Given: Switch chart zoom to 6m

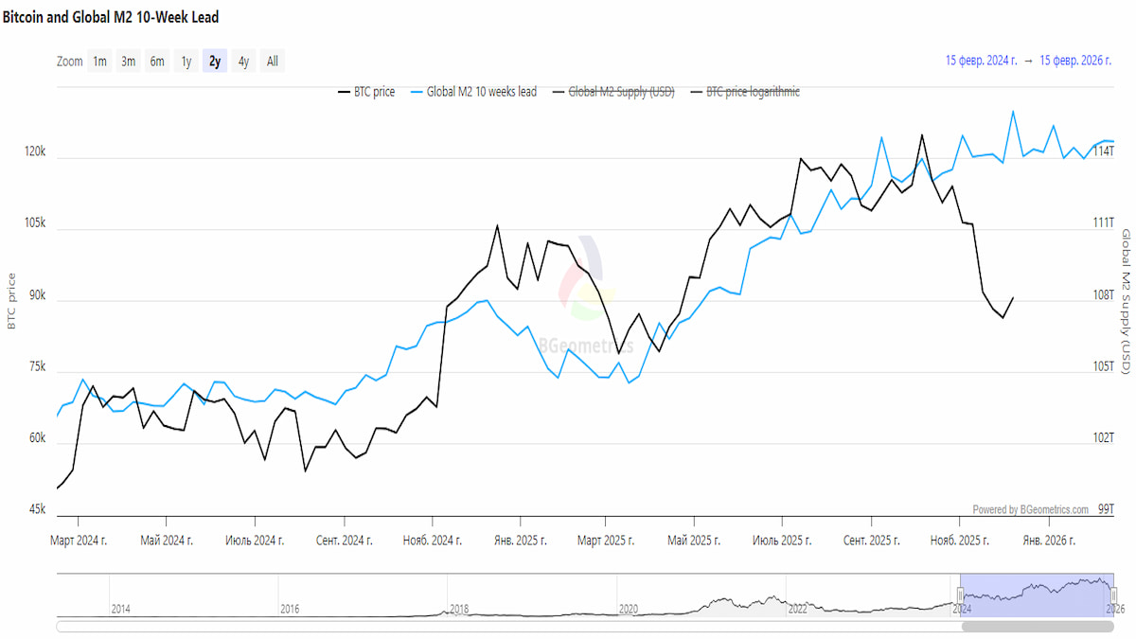Looking at the screenshot, I should point(157,62).
